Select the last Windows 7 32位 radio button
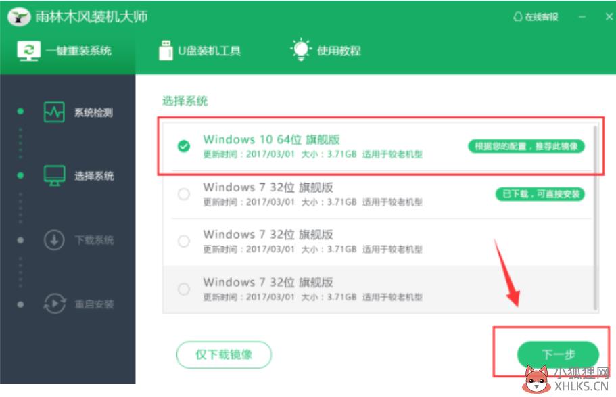The image size is (616, 397). tap(183, 289)
